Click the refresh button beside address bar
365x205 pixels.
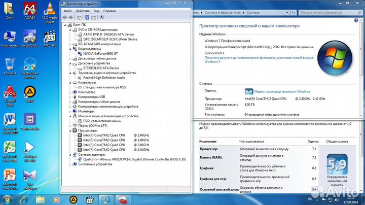[294, 13]
